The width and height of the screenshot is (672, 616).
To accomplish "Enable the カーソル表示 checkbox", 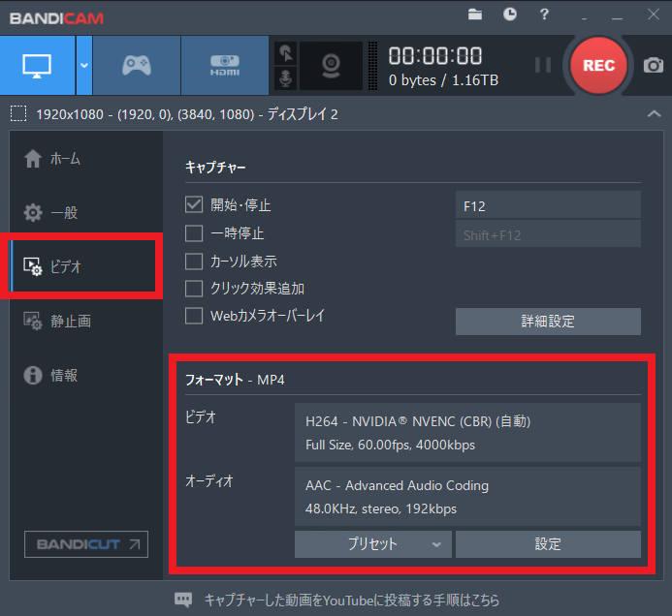I will click(x=194, y=262).
